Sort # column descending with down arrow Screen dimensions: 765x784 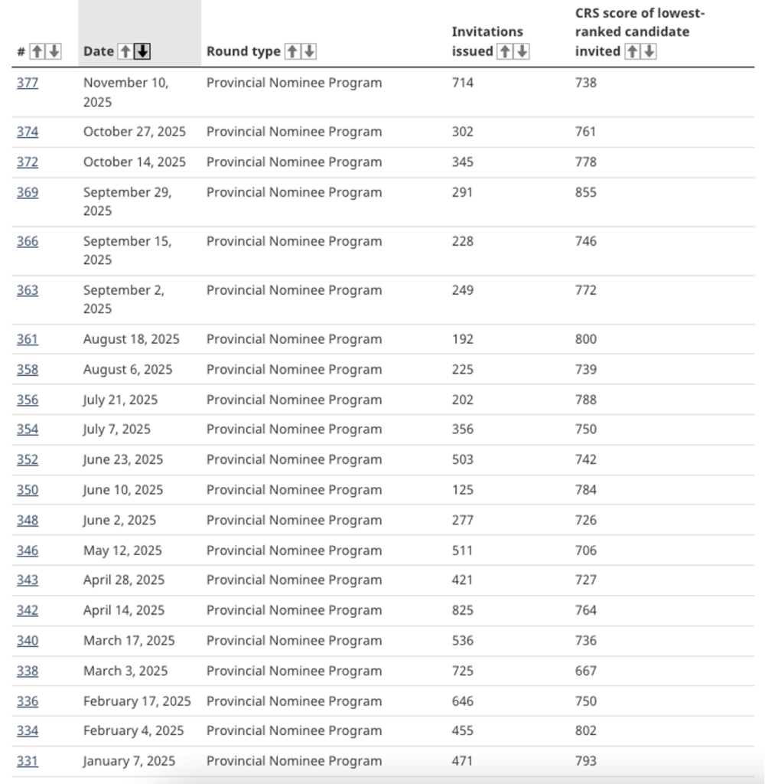[53, 51]
